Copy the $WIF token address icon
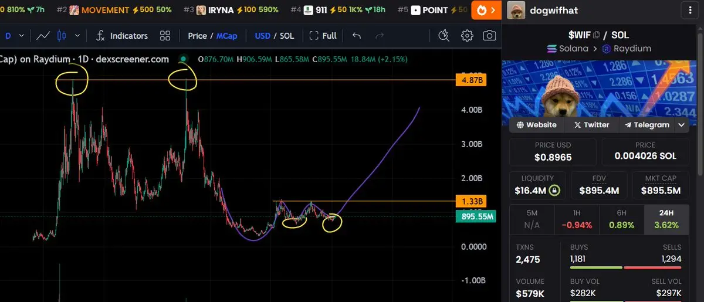The width and height of the screenshot is (704, 302). 597,35
